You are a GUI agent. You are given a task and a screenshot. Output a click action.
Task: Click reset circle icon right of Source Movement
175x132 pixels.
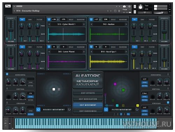click(69, 110)
